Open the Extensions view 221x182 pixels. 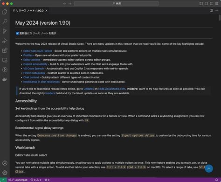pos(5,50)
